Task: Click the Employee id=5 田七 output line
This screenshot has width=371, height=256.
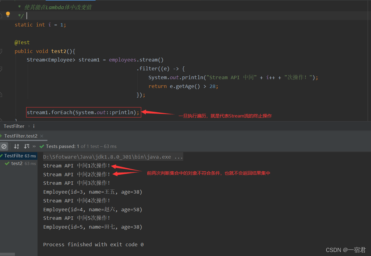Action: [93, 227]
